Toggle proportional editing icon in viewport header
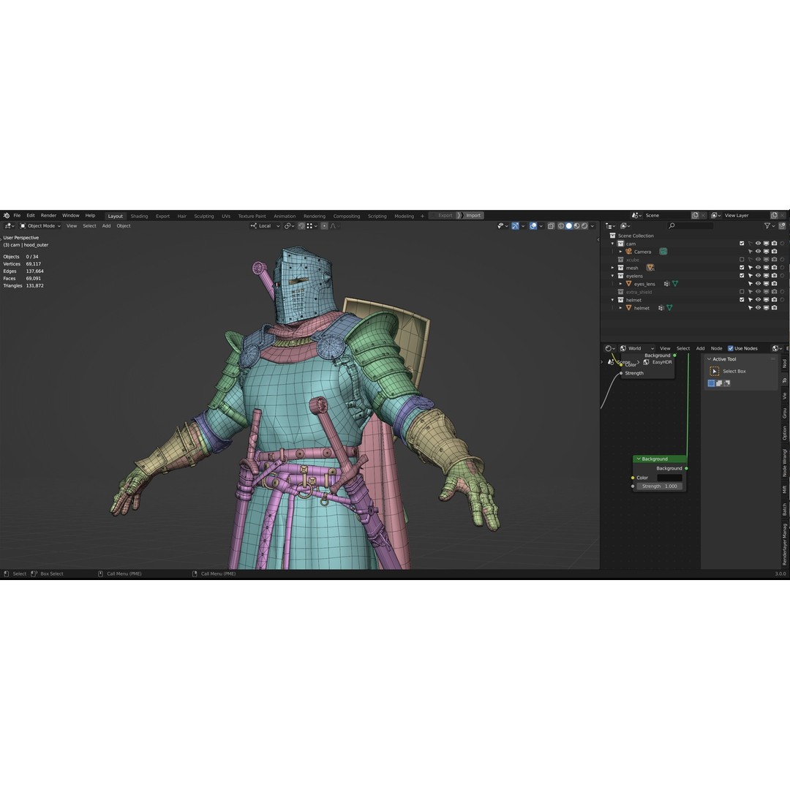Image resolution: width=790 pixels, height=790 pixels. [325, 226]
